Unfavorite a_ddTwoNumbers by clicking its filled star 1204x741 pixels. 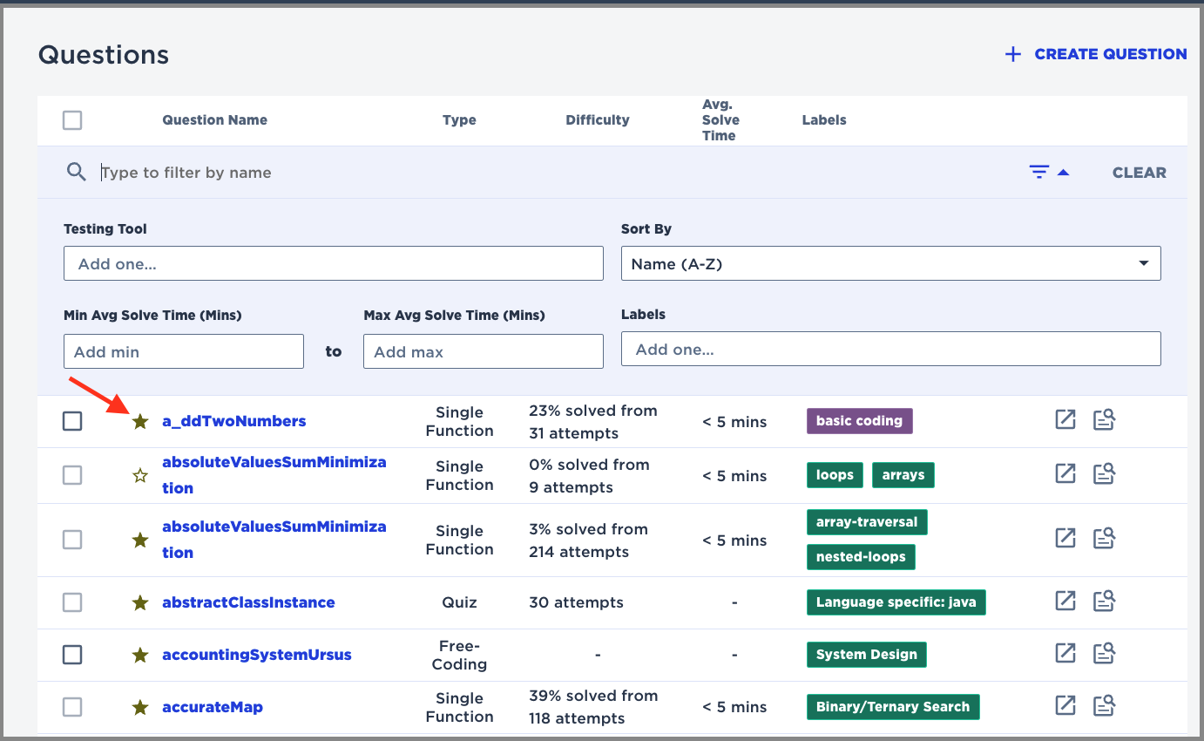point(139,421)
